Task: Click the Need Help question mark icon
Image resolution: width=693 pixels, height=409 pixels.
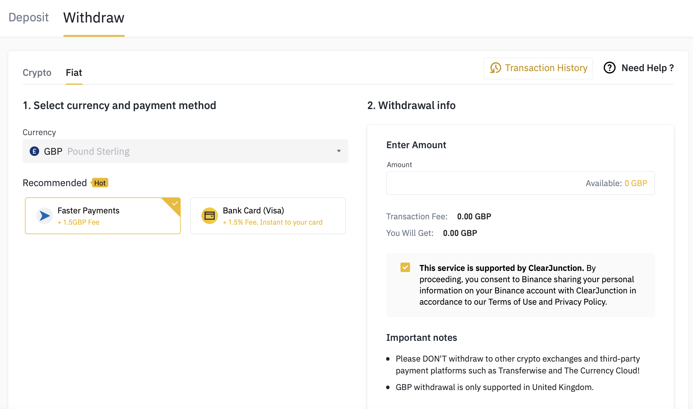Action: click(609, 68)
